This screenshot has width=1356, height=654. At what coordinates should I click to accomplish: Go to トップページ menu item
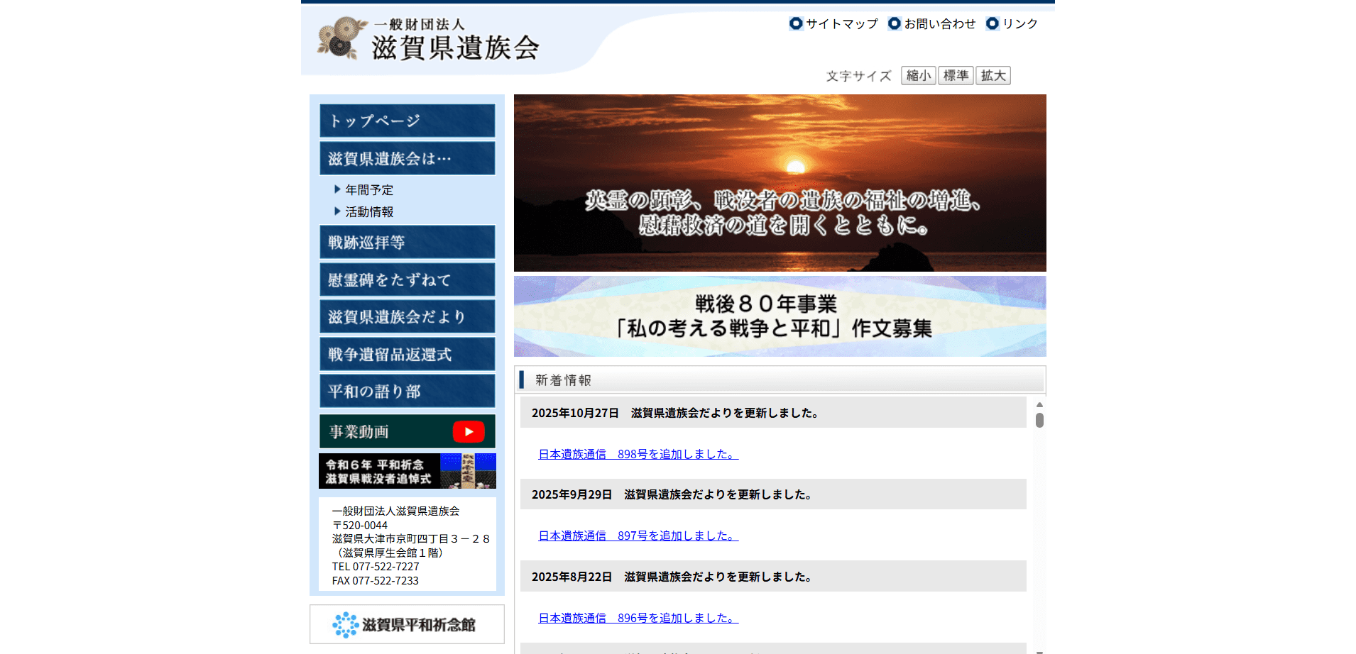point(407,121)
